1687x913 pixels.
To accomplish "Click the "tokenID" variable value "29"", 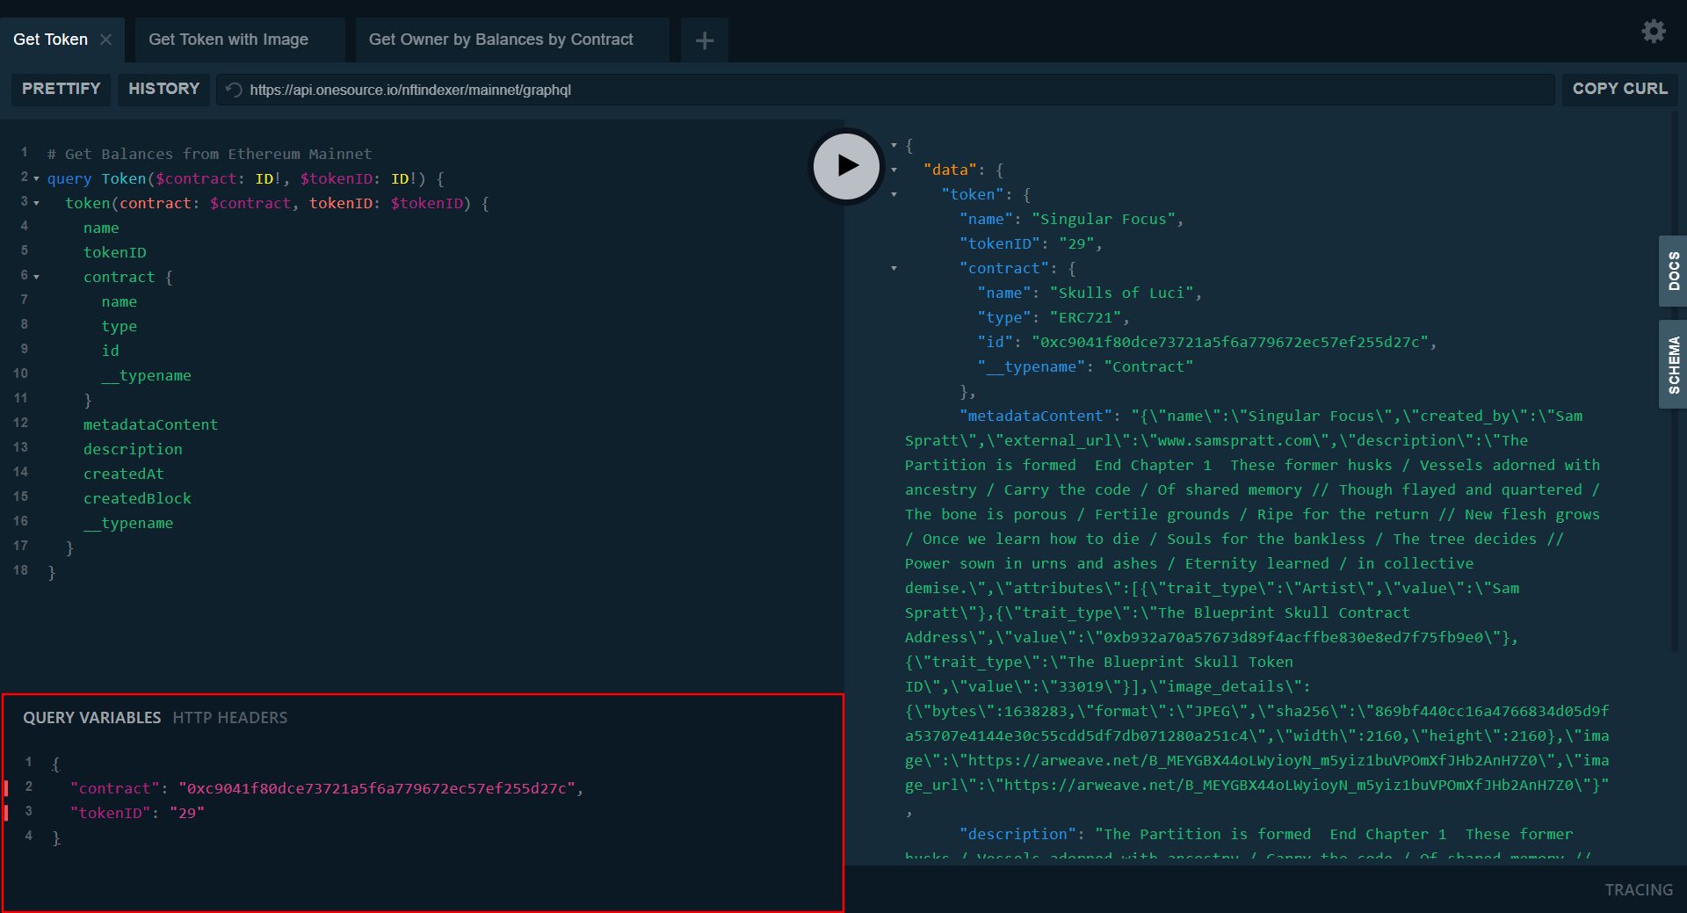I will pyautogui.click(x=187, y=813).
